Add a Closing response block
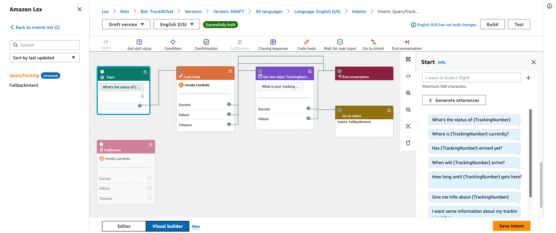The width and height of the screenshot is (556, 233). point(273,45)
